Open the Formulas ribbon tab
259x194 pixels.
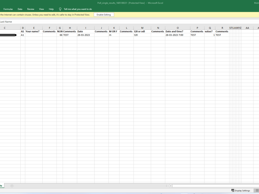click(8, 9)
